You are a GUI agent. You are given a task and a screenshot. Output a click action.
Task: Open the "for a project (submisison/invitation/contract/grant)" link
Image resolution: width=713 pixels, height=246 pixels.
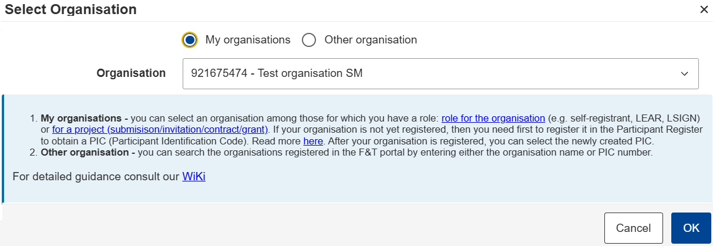click(x=160, y=129)
